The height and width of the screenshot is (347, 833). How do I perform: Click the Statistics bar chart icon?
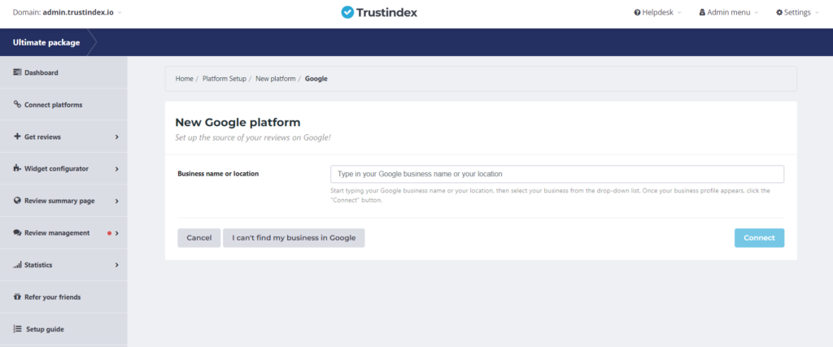coord(17,265)
